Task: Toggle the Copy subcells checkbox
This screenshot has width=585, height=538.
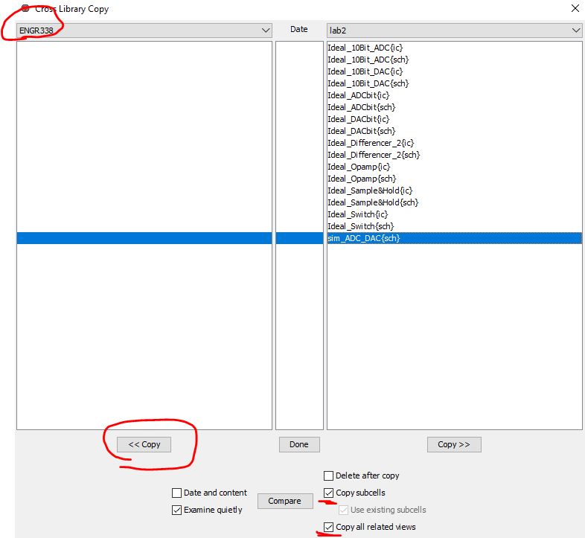Action: [329, 493]
